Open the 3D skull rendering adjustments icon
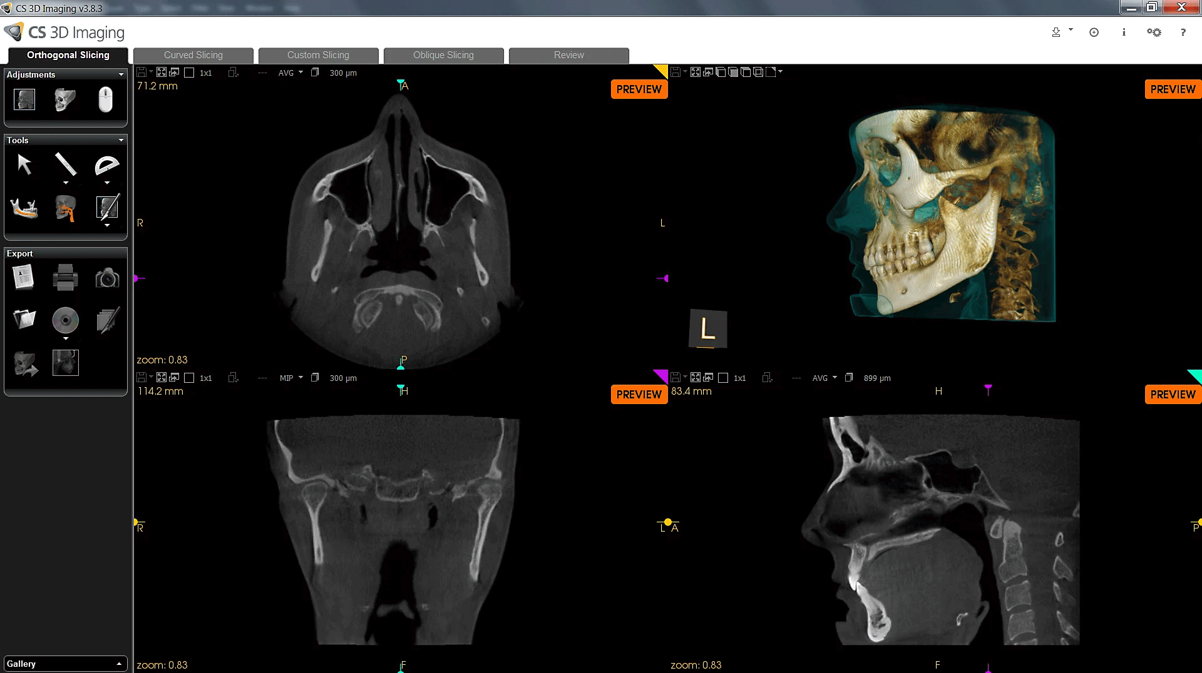Viewport: 1202px width, 673px height. [65, 99]
